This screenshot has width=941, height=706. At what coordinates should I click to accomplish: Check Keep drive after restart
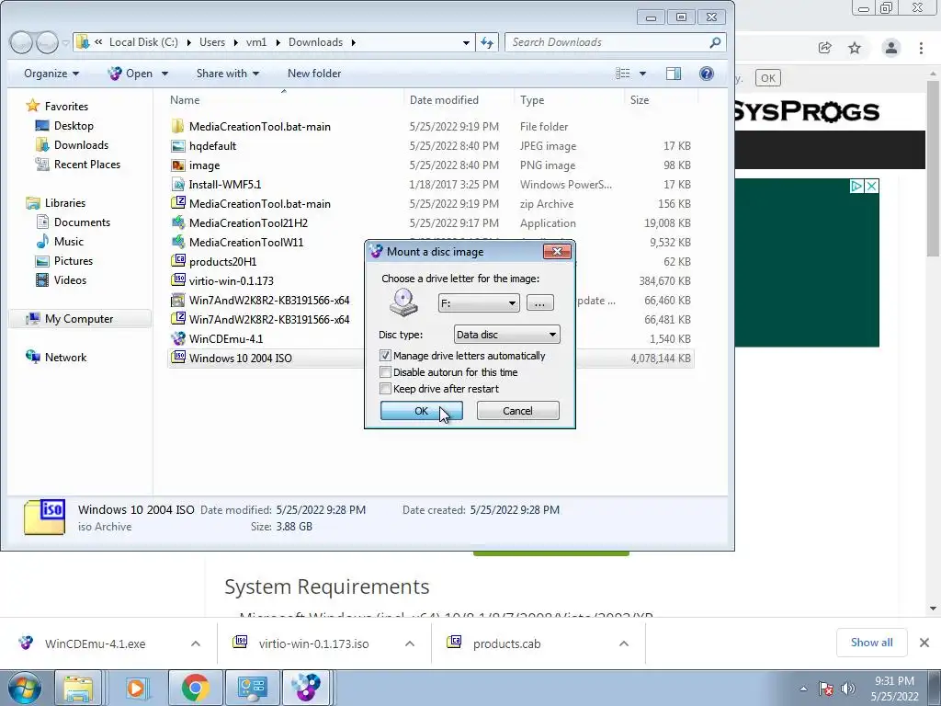coord(385,389)
